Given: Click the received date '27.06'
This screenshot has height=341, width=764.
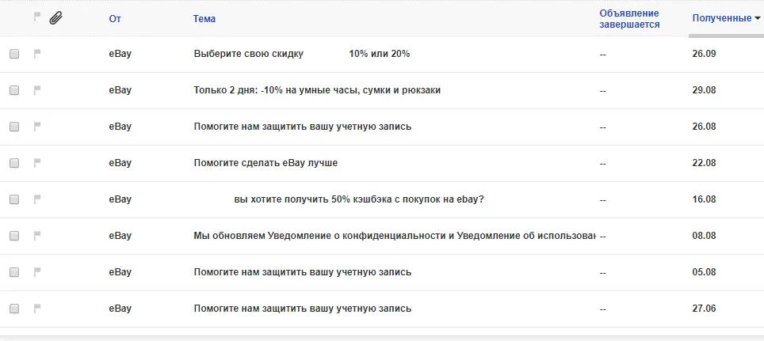Looking at the screenshot, I should (x=704, y=309).
